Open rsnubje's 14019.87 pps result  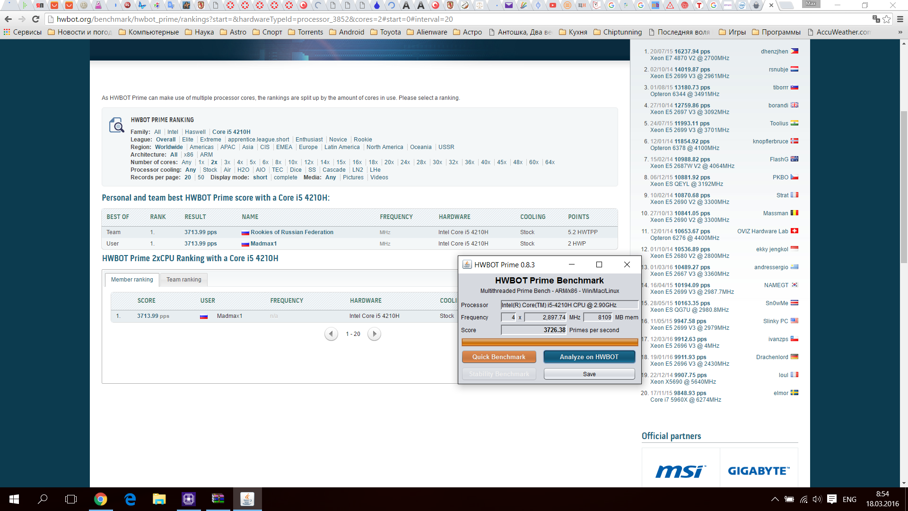point(692,70)
